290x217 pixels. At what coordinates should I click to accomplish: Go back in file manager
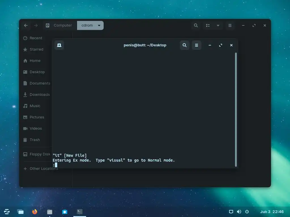[26, 25]
